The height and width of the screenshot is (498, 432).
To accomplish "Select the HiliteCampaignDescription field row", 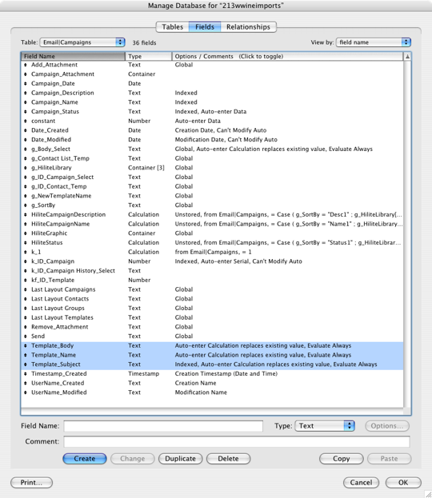I will pos(212,215).
